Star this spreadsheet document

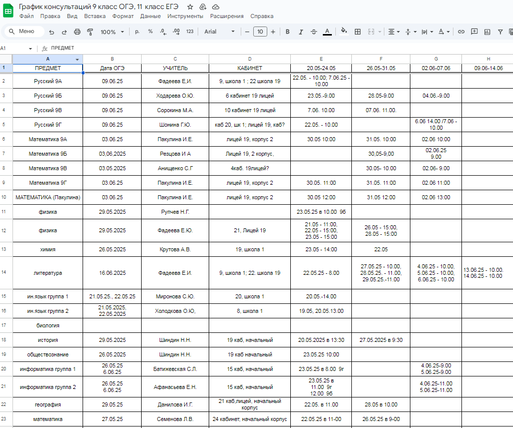190,7
